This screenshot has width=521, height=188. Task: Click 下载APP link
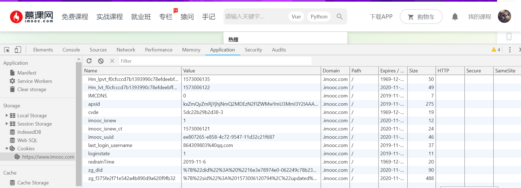pyautogui.click(x=381, y=17)
